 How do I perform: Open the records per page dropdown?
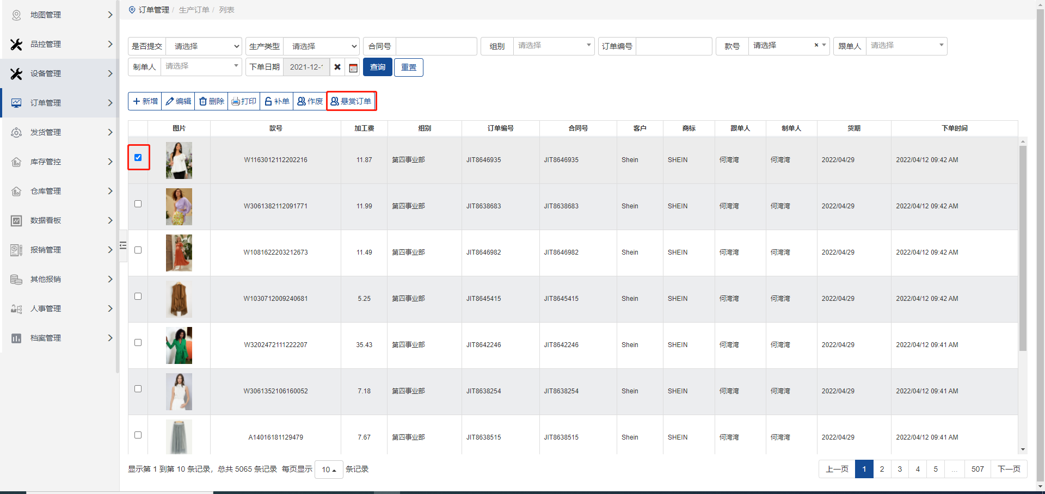pos(329,470)
